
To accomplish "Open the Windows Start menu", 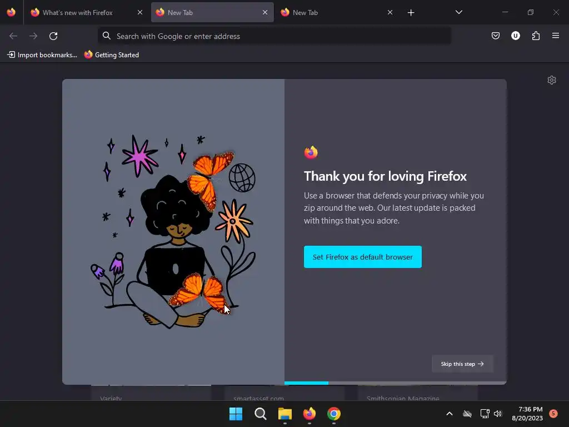I will 236,414.
